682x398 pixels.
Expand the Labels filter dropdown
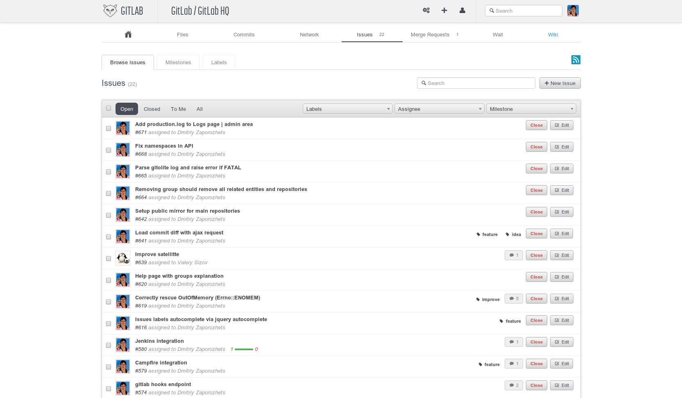click(347, 109)
